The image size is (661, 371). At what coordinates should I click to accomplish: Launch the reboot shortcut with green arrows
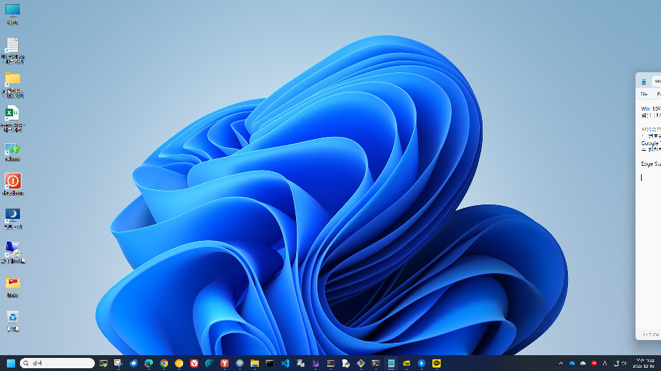pos(12,152)
